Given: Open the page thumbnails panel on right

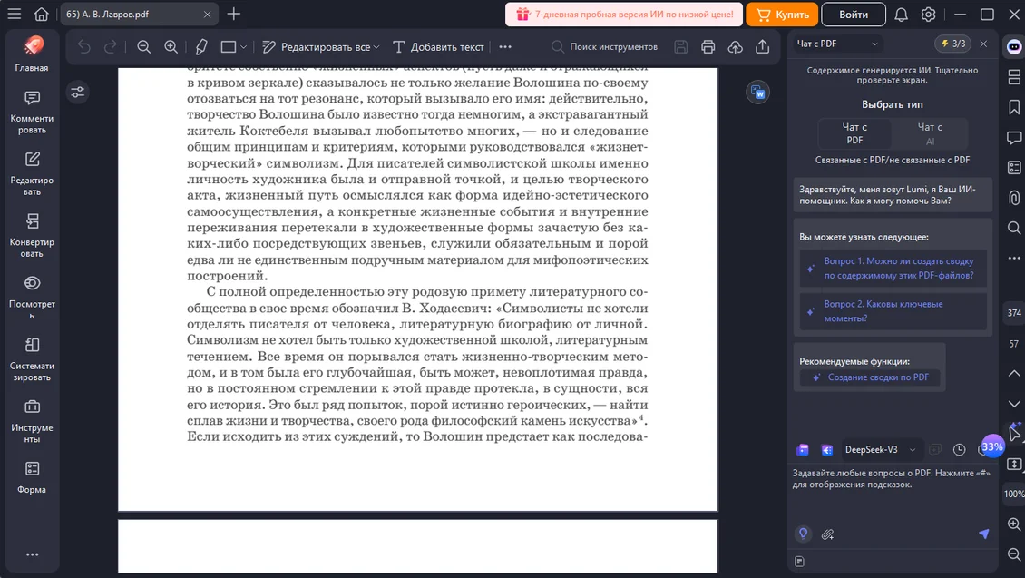Looking at the screenshot, I should [x=1014, y=76].
